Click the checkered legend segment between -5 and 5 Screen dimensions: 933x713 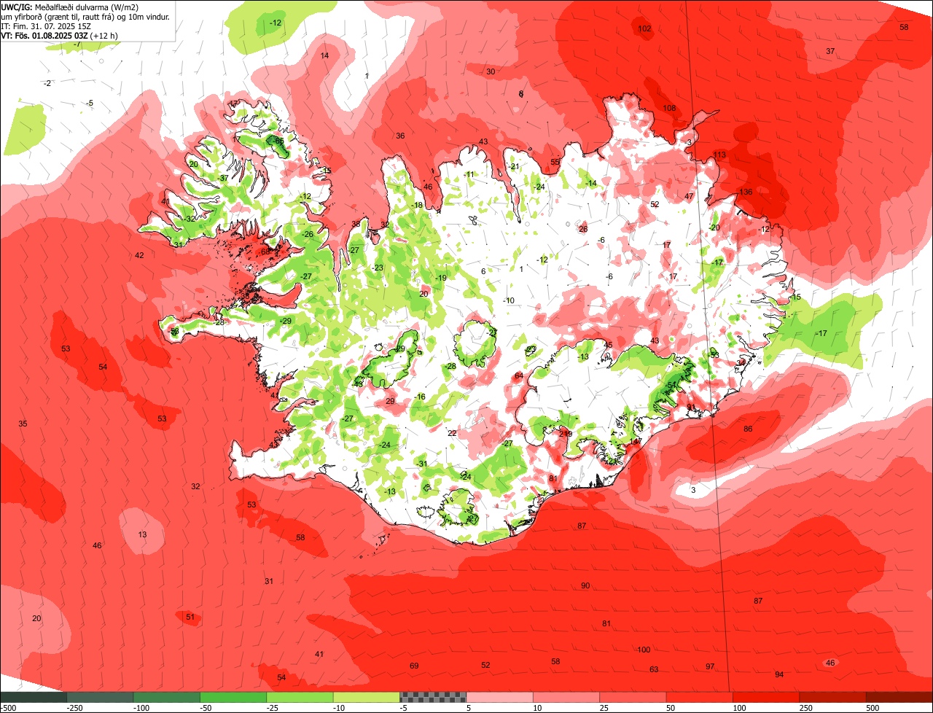433,698
